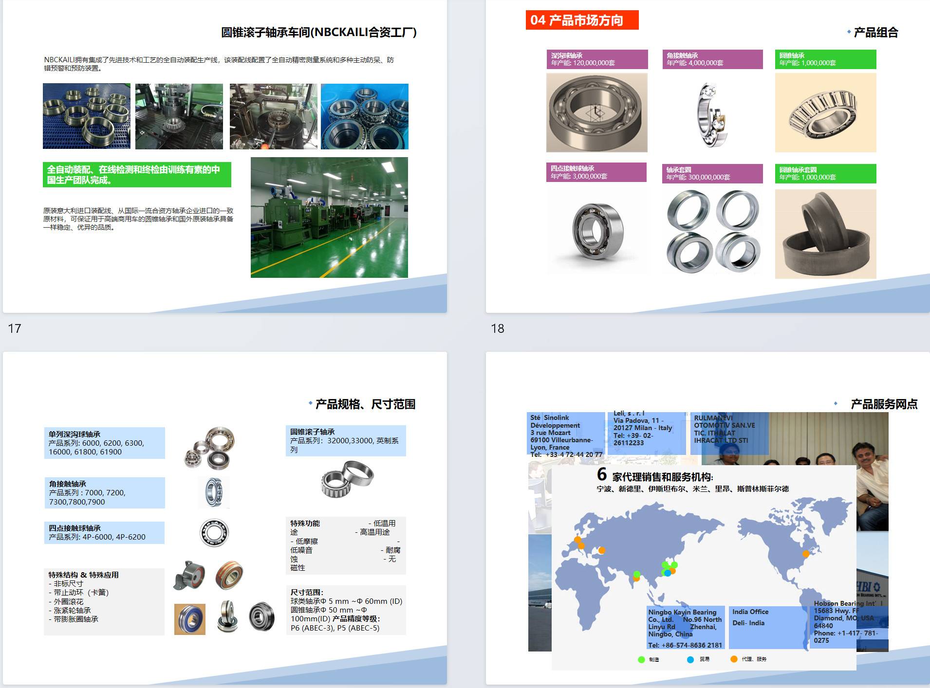Click the '产品规格、尺寸范围' title
Screen dimensions: 930x688
pyautogui.click(x=365, y=404)
